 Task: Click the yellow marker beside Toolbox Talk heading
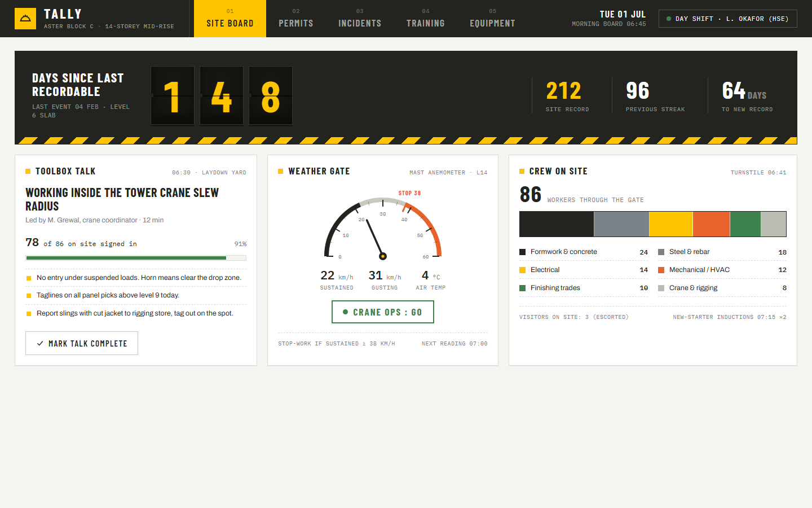28,171
